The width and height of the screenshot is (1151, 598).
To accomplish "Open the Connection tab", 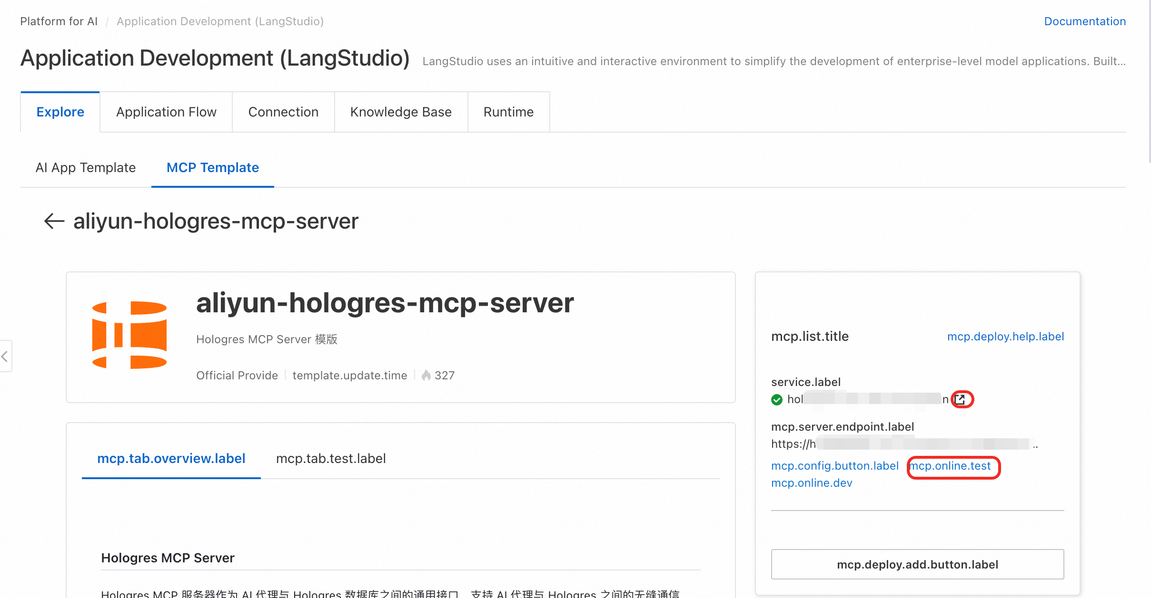I will point(283,112).
